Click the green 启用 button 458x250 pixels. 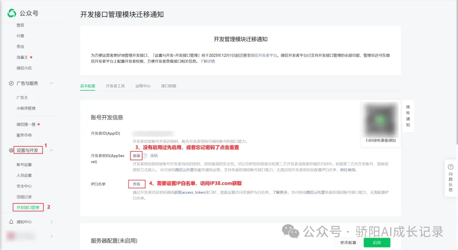click(x=377, y=243)
